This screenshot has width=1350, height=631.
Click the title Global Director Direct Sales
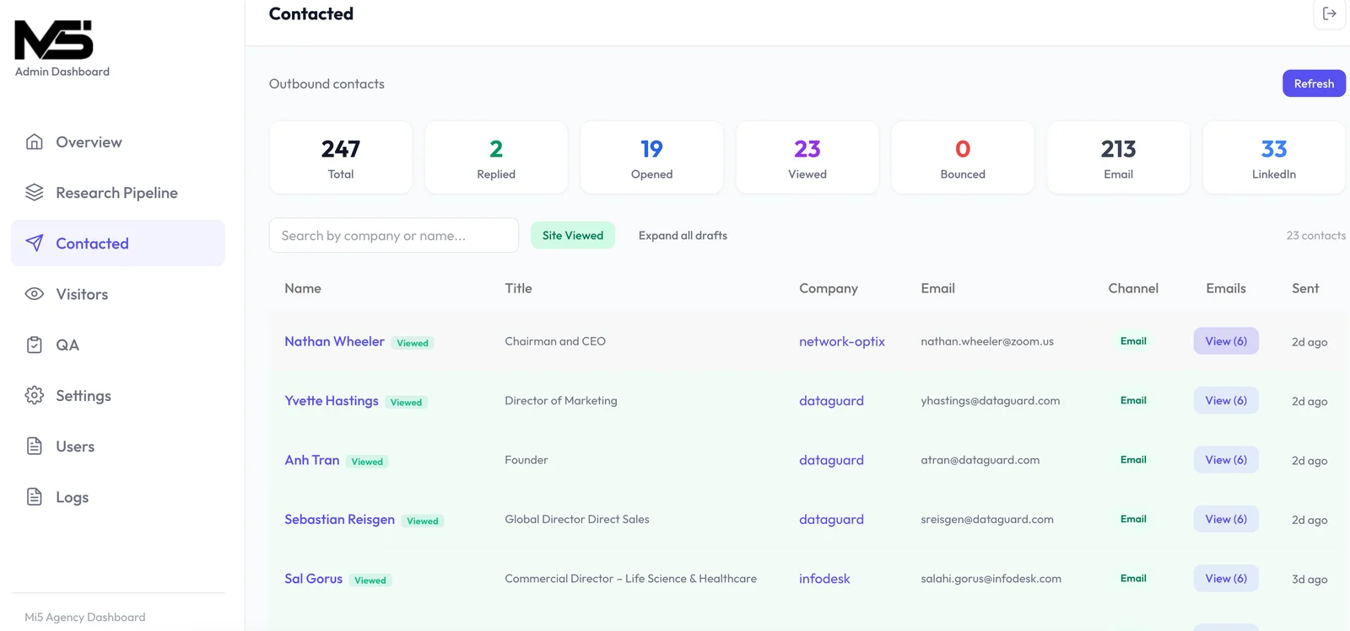click(577, 519)
